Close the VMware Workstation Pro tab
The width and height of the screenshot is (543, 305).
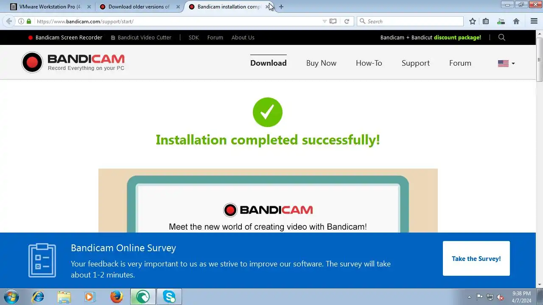pyautogui.click(x=89, y=7)
